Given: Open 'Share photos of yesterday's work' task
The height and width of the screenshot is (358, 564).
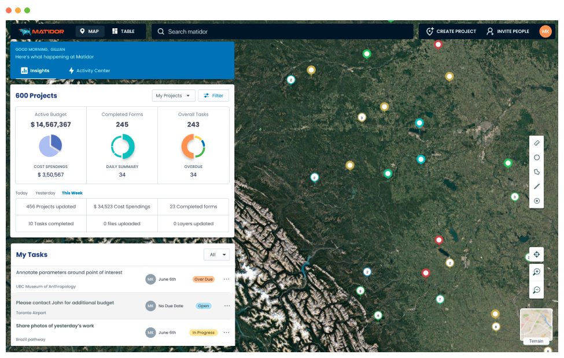Looking at the screenshot, I should point(55,326).
